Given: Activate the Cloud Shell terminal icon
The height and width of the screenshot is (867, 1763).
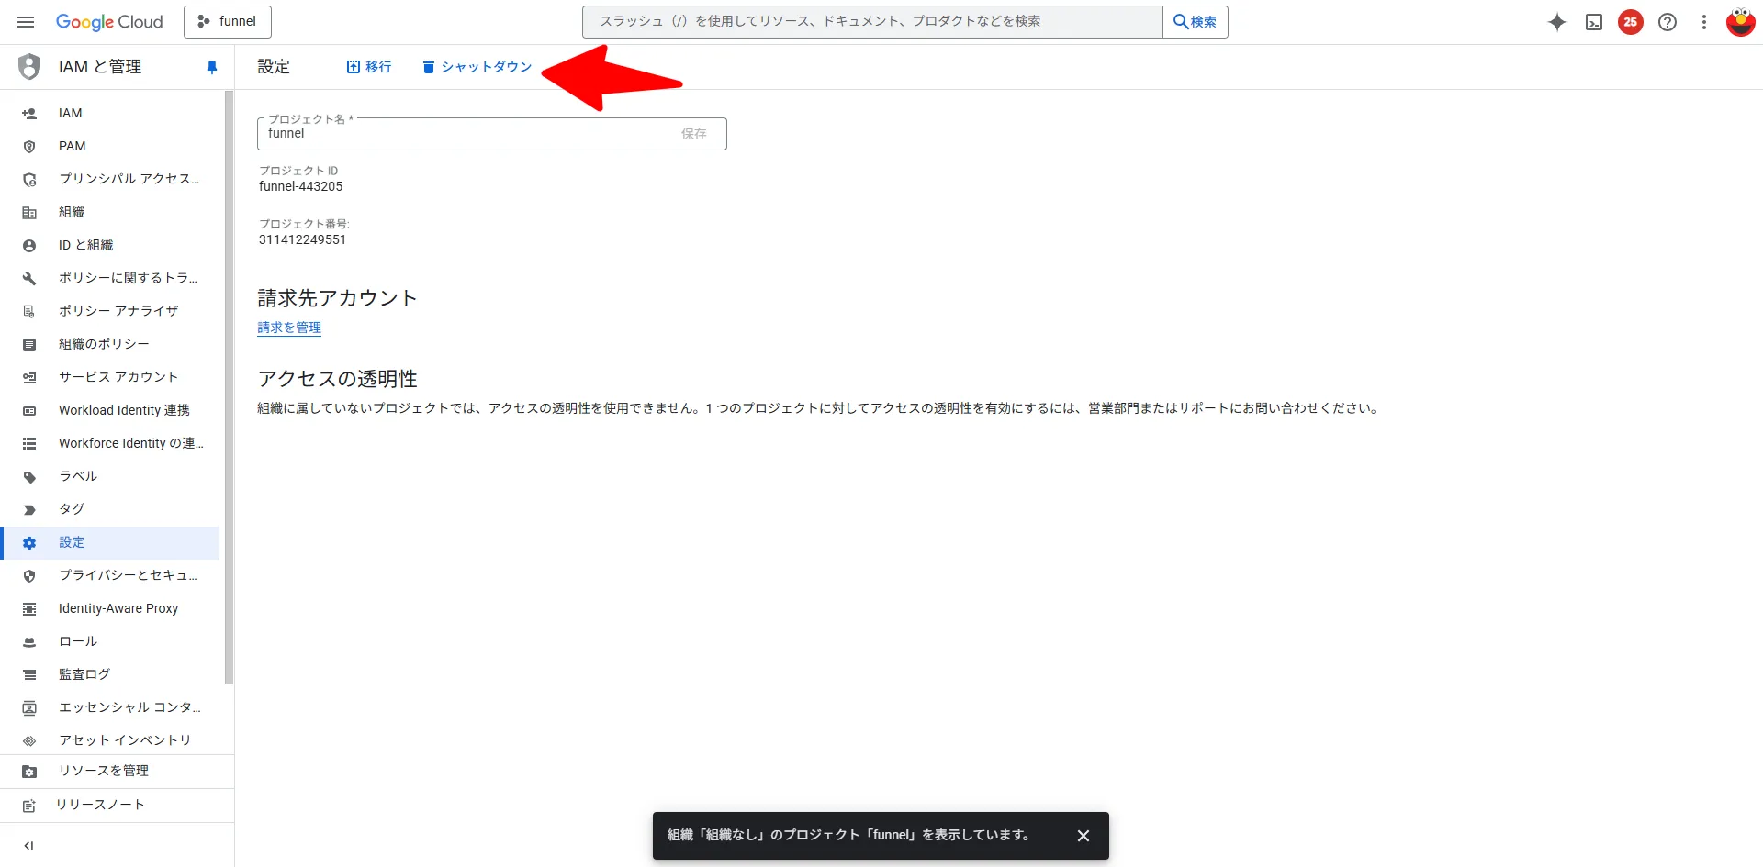Looking at the screenshot, I should [1594, 22].
